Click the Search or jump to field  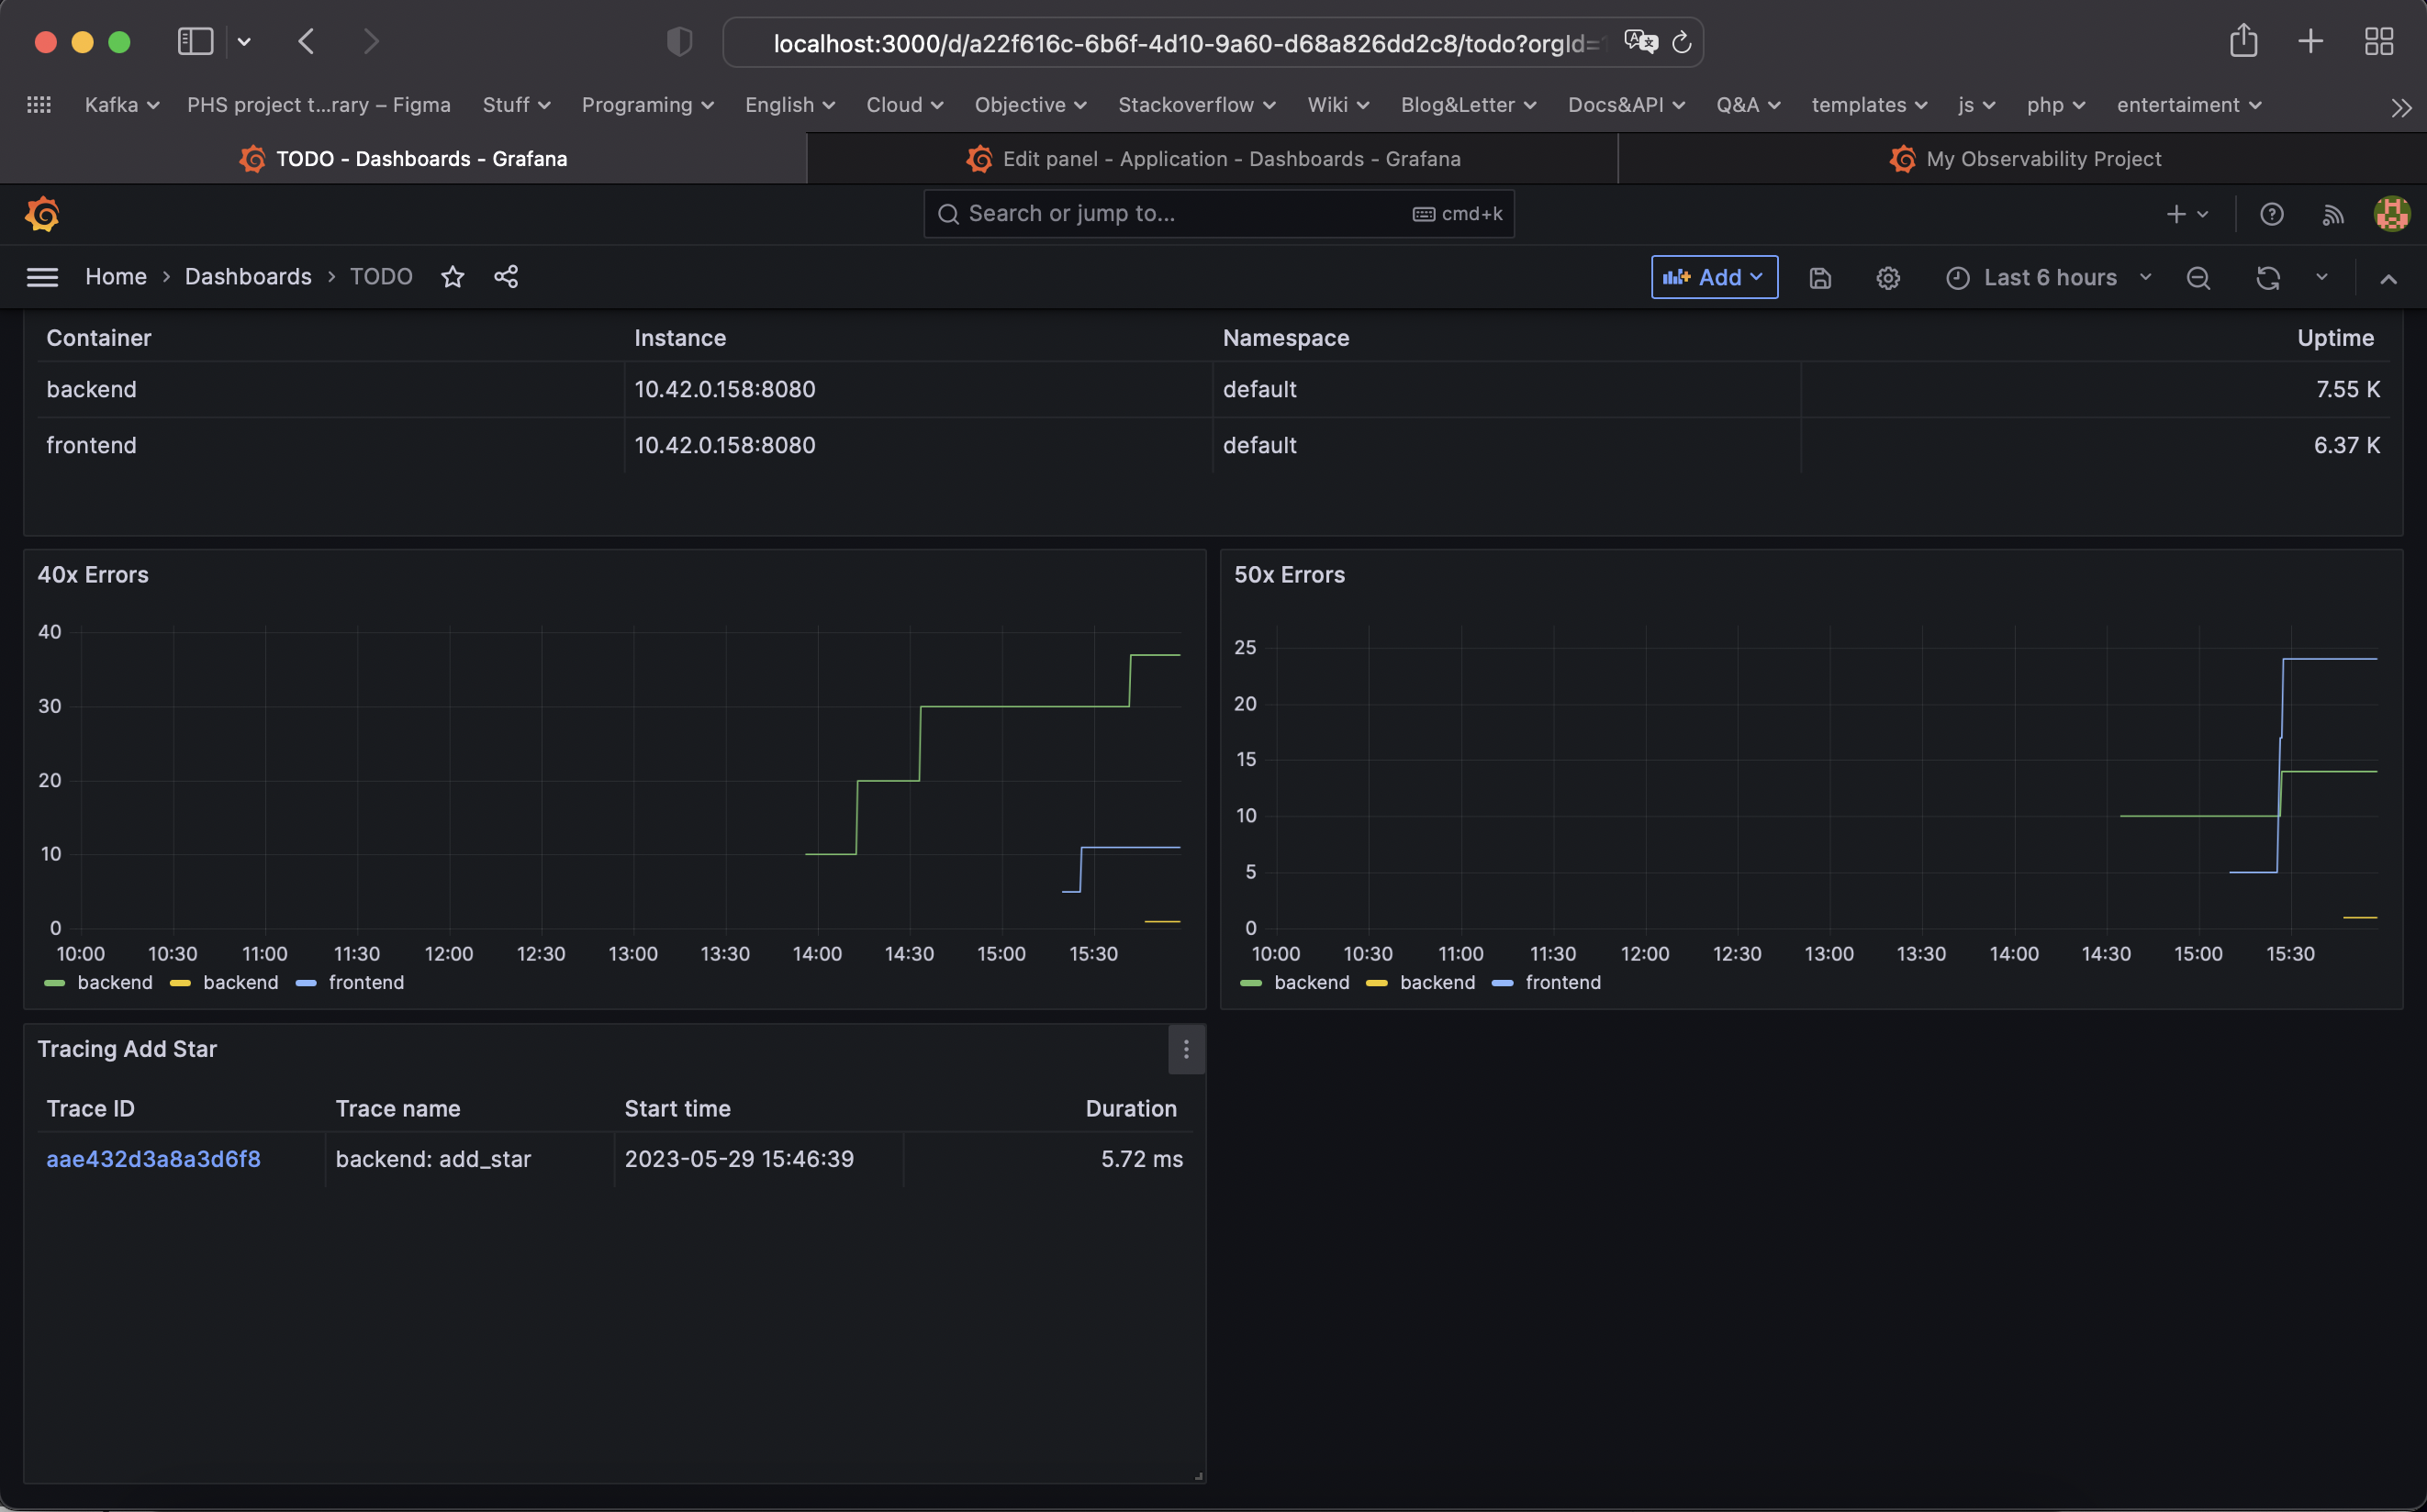[x=1180, y=214]
